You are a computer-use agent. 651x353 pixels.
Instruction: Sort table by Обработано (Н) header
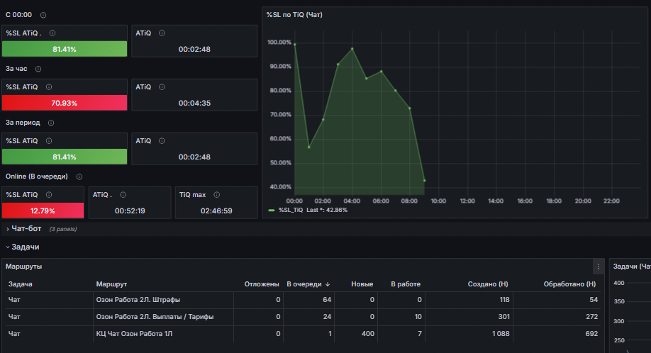click(569, 284)
